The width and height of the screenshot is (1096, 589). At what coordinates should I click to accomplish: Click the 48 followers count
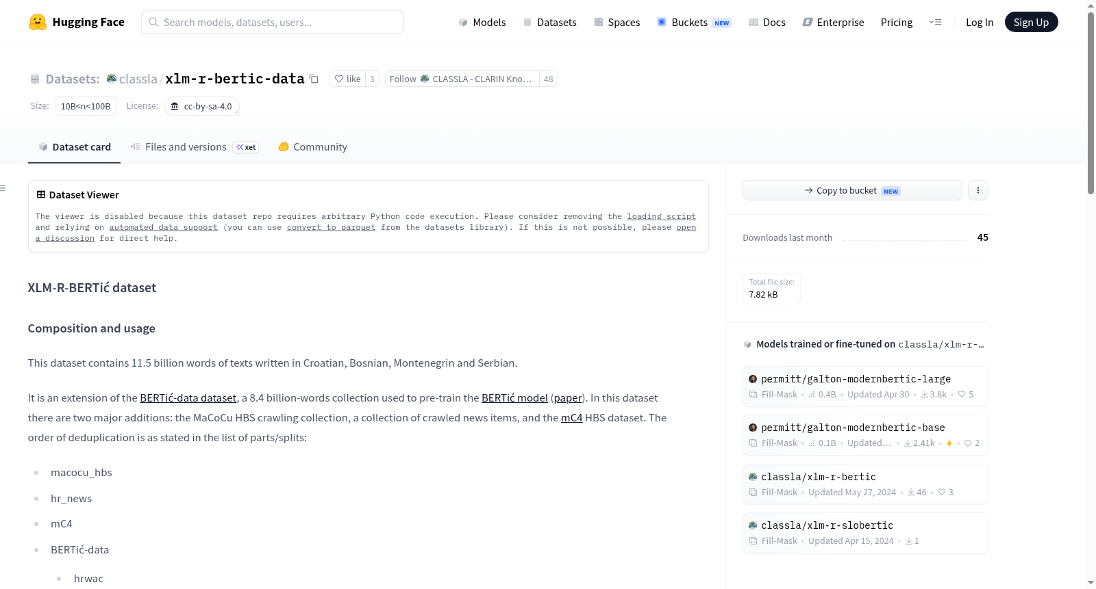(549, 79)
